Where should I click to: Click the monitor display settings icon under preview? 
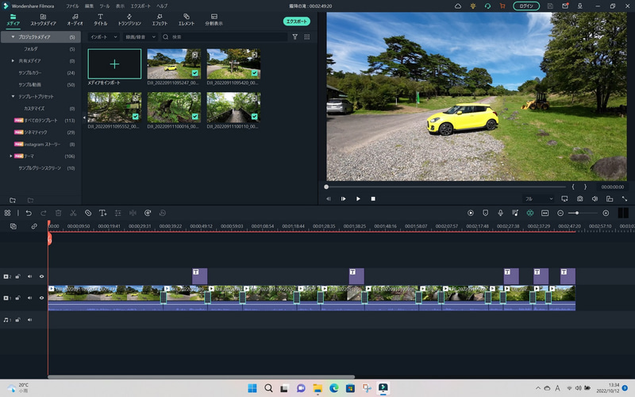coord(564,199)
